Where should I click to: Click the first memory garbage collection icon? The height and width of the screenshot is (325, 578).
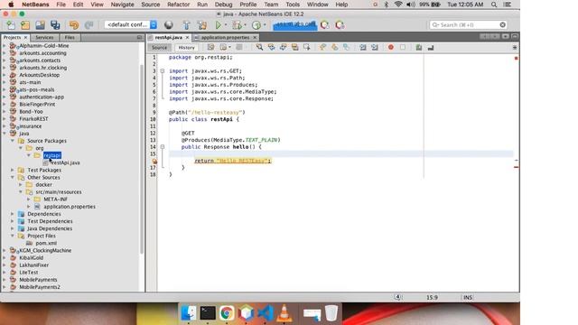(x=325, y=25)
